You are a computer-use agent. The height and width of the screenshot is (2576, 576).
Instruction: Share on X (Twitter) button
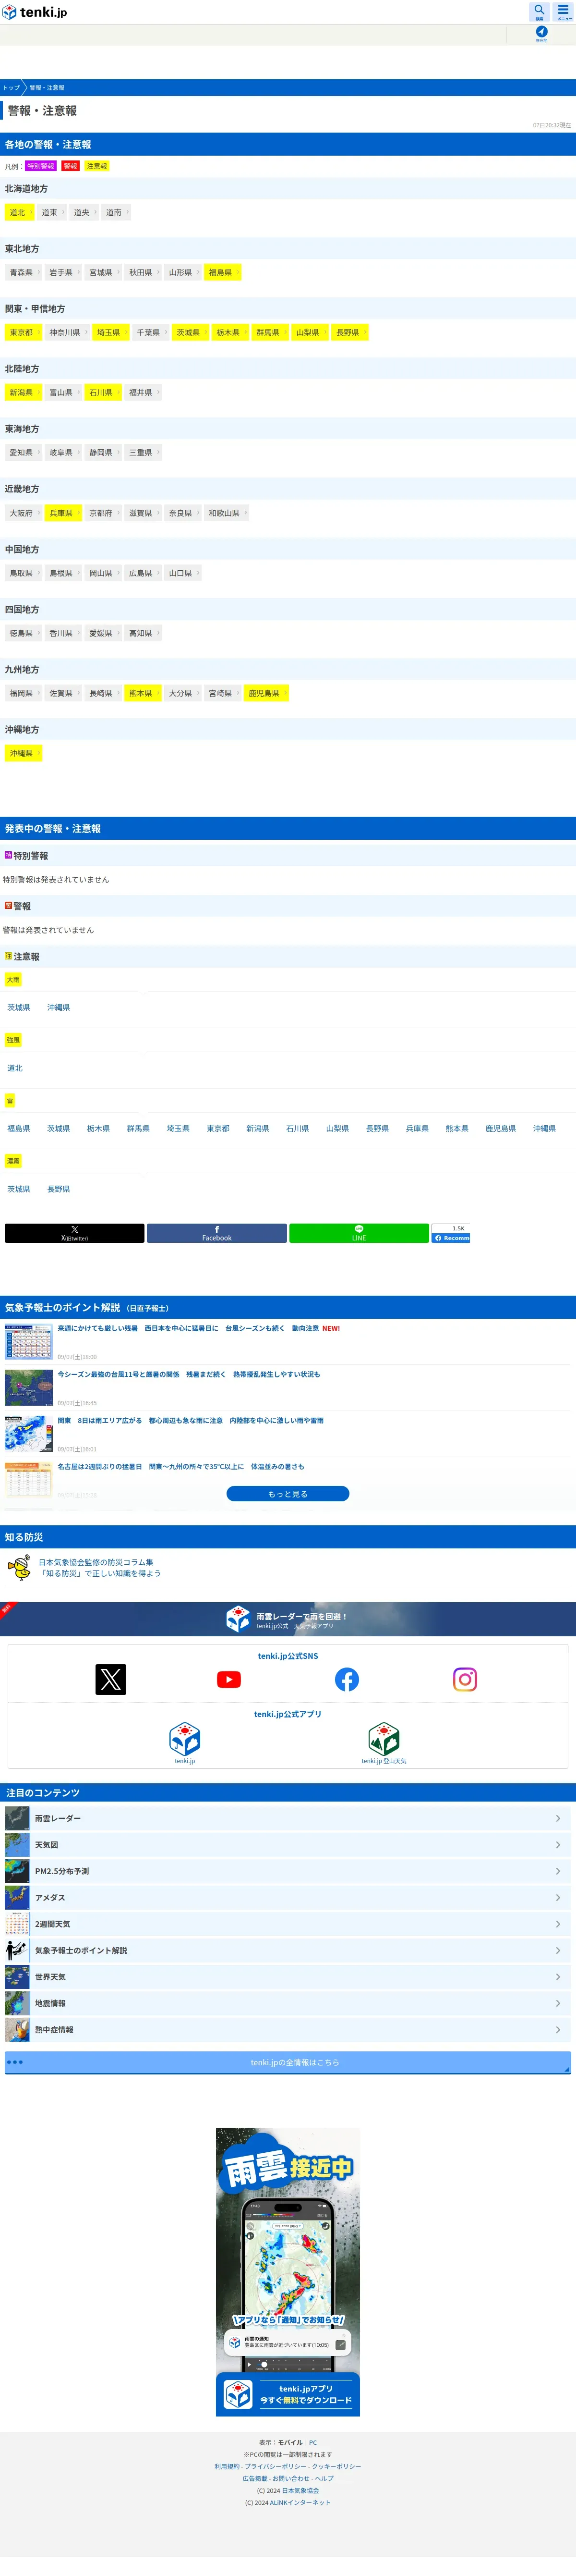75,1233
